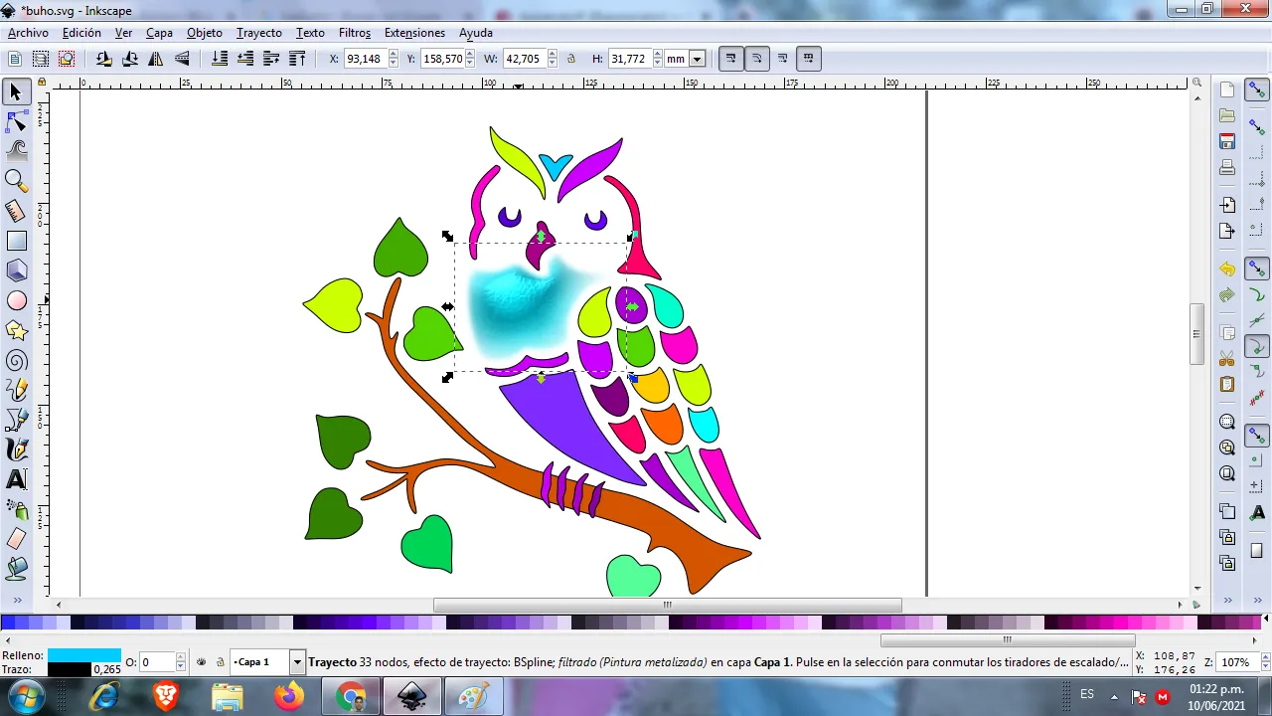The width and height of the screenshot is (1272, 716).
Task: Click the horizontal canvas scrollbar
Action: pos(667,605)
